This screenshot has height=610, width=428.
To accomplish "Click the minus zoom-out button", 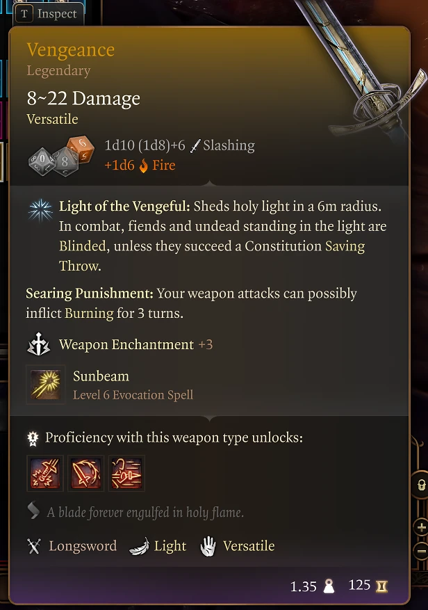I will pos(421,551).
